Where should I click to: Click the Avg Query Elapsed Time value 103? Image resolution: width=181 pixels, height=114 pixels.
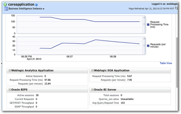(123, 103)
